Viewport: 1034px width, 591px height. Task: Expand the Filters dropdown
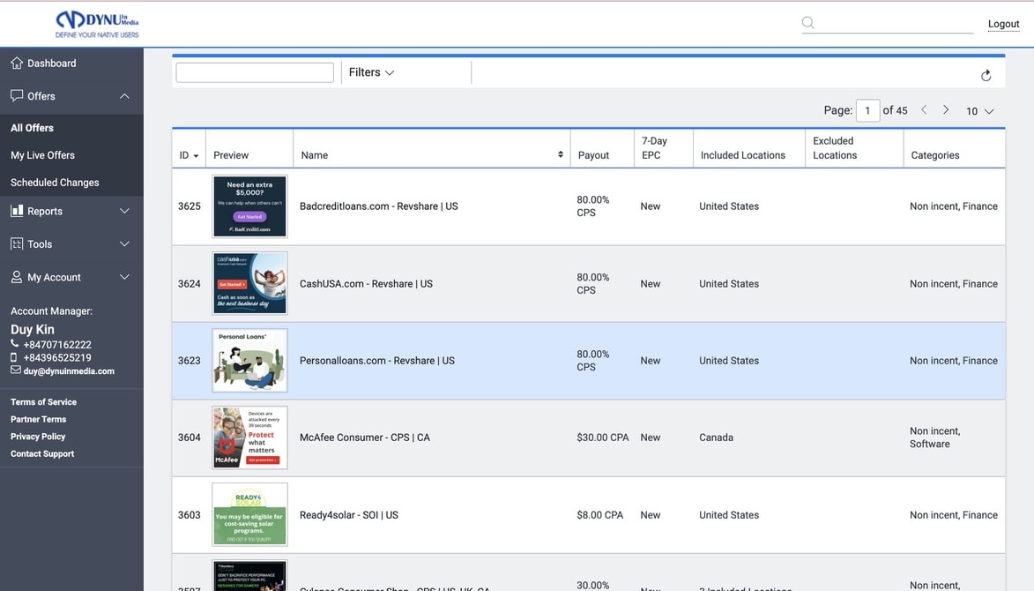tap(371, 72)
